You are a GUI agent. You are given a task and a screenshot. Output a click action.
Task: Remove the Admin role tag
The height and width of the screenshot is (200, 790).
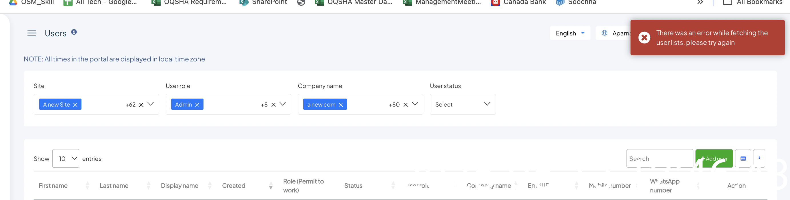point(197,105)
